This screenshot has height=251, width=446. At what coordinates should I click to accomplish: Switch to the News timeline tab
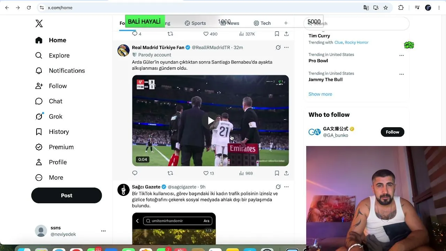(x=230, y=23)
